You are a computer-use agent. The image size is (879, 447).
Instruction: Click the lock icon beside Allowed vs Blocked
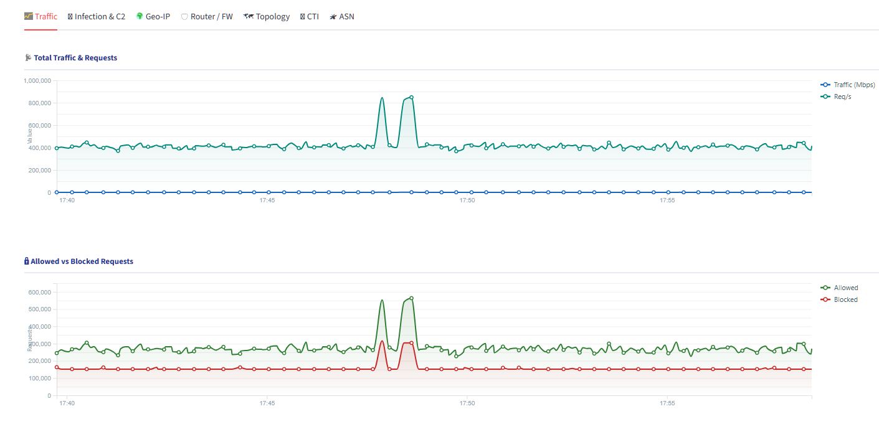click(x=26, y=261)
